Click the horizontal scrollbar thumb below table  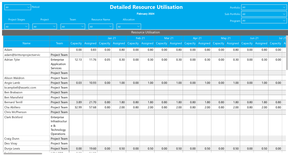[x=23, y=154]
